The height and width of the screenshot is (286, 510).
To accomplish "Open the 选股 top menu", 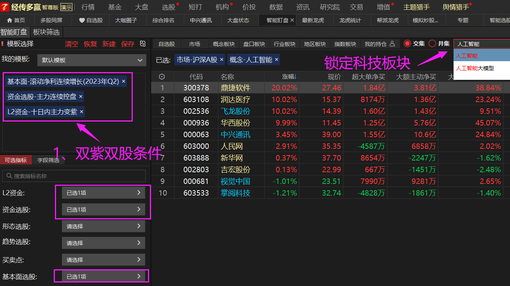I will pos(168,7).
